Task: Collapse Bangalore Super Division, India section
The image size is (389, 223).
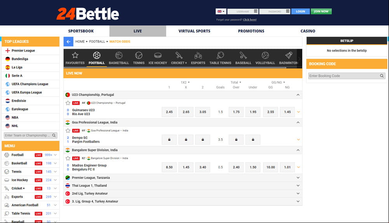Action: 298,150
